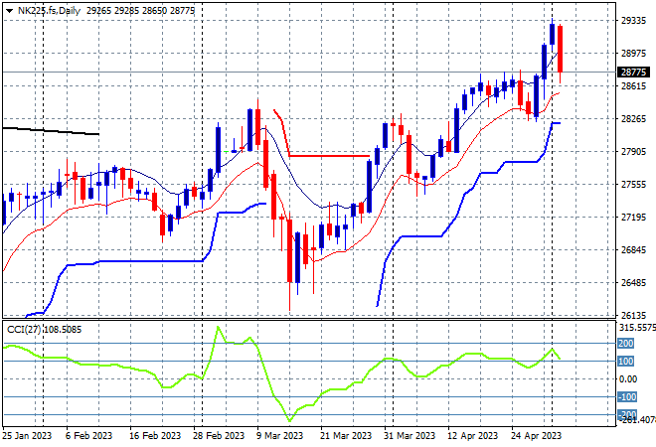Viewport: 656px width, 447px height.
Task: Click the 9 Mar 2023 date label
Action: (x=279, y=436)
